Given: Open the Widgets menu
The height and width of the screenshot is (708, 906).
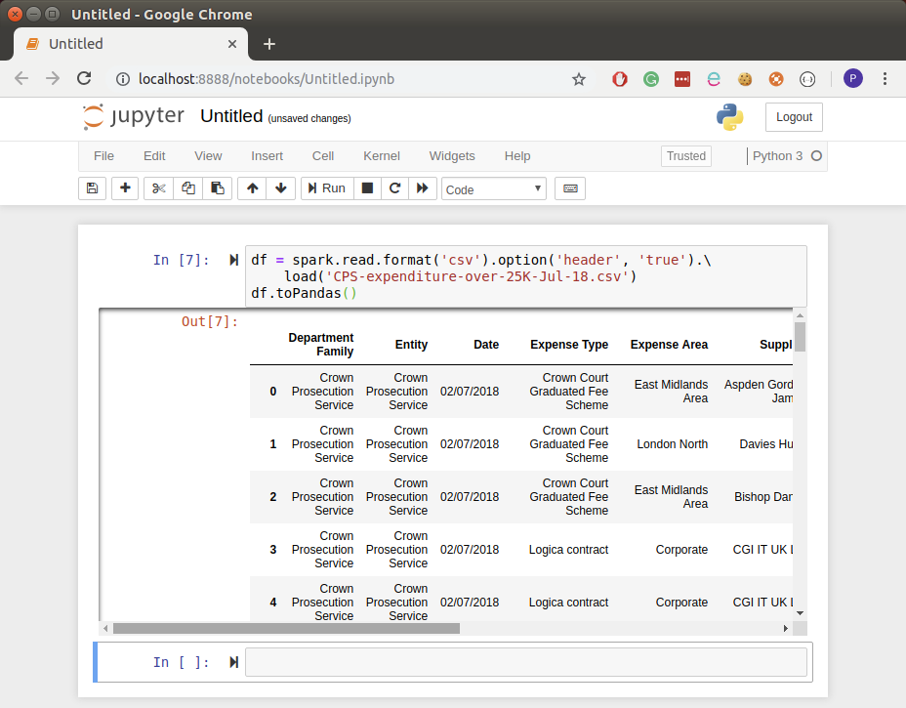Looking at the screenshot, I should (452, 155).
